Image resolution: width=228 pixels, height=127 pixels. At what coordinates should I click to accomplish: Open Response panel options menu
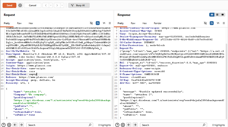(x=224, y=23)
